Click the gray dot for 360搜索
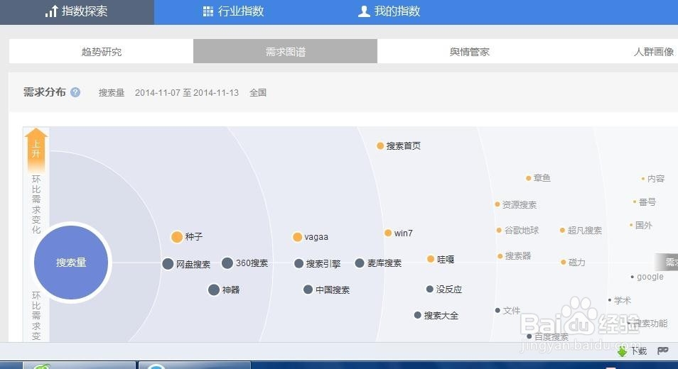Viewport: 678px width, 369px height. (227, 263)
